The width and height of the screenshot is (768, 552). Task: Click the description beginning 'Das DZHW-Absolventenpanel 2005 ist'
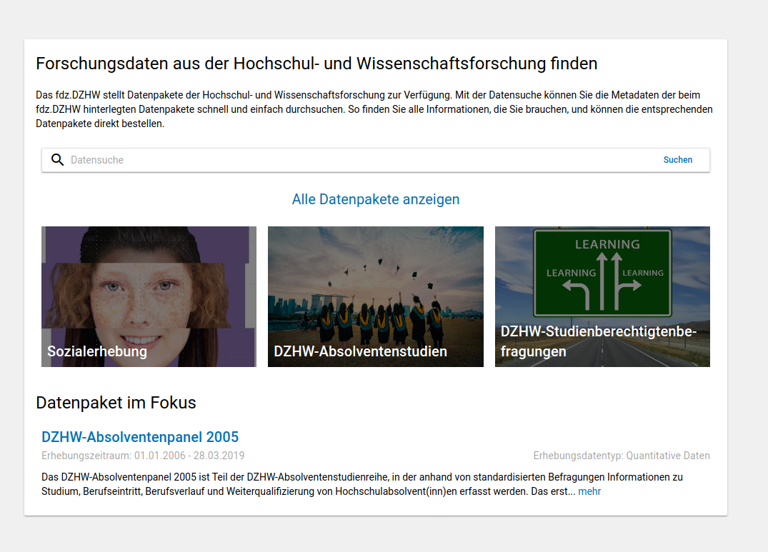point(362,484)
